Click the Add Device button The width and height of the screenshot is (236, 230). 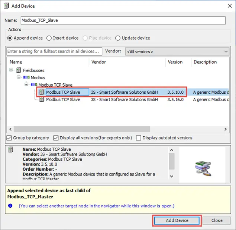point(177,220)
